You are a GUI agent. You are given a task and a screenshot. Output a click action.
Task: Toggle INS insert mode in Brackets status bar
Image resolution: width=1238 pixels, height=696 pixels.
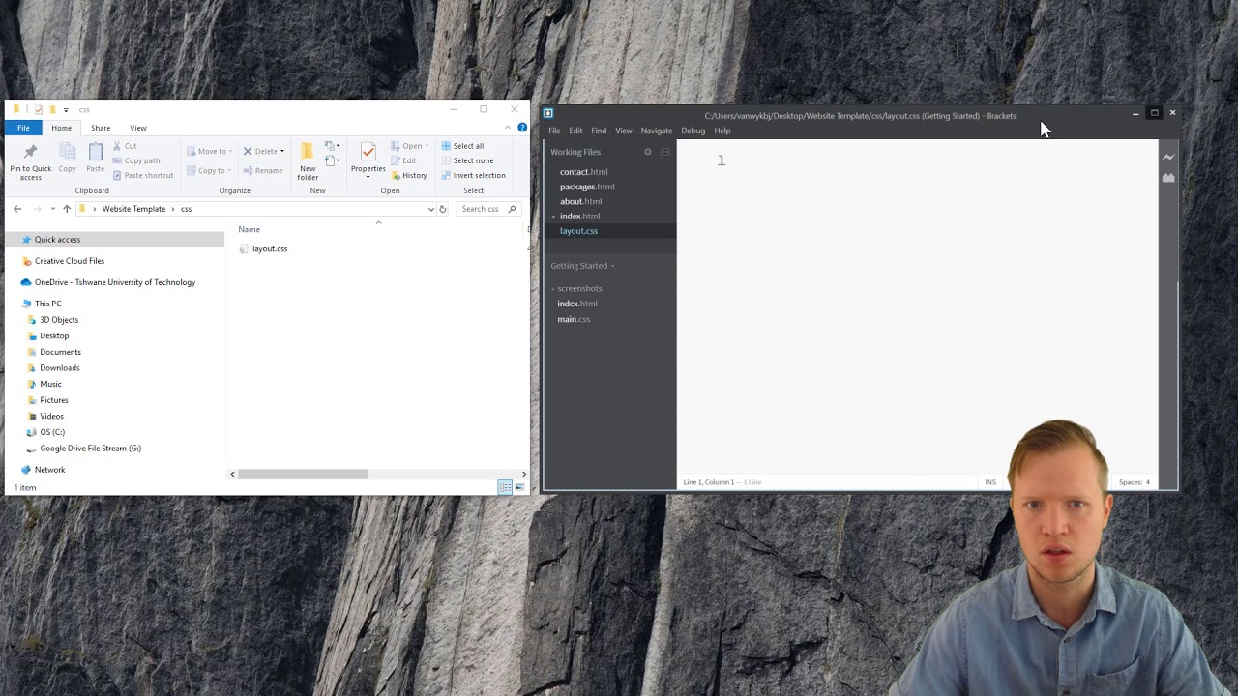click(x=990, y=482)
